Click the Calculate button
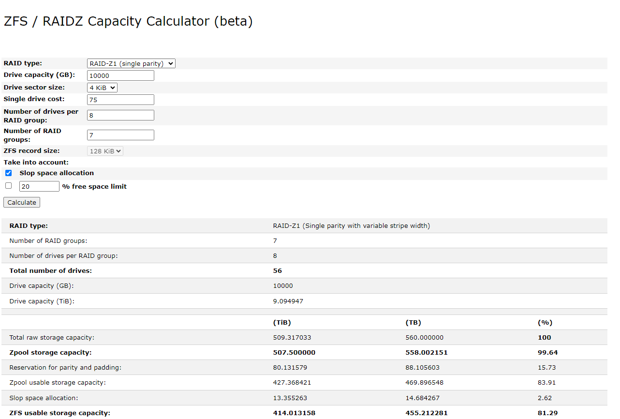 22,202
